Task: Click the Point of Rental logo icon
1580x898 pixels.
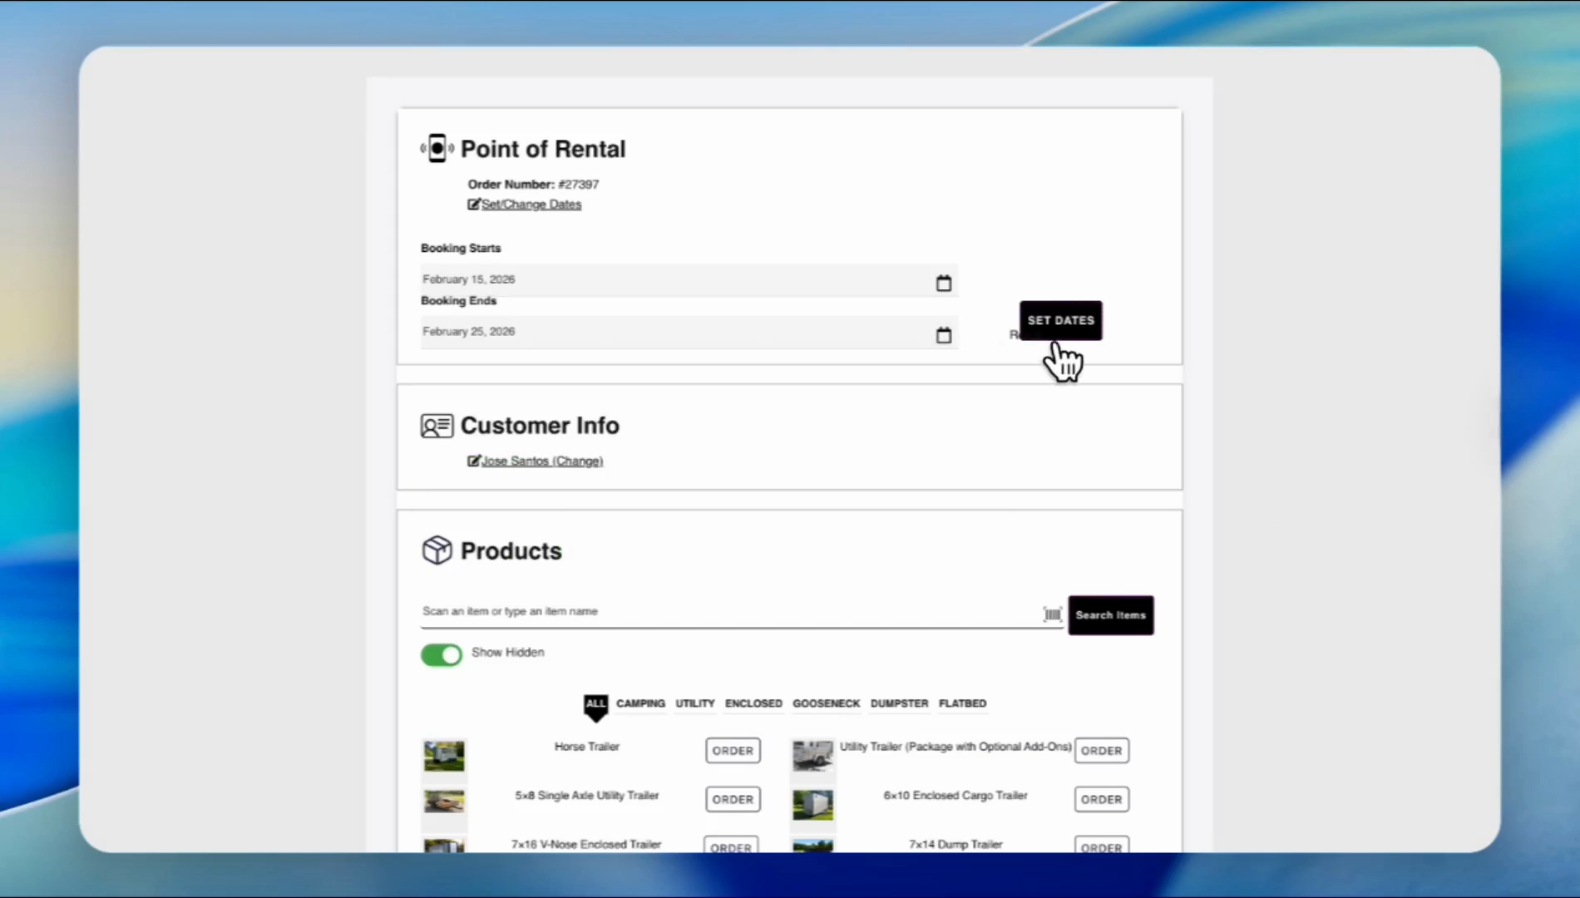Action: [x=437, y=149]
